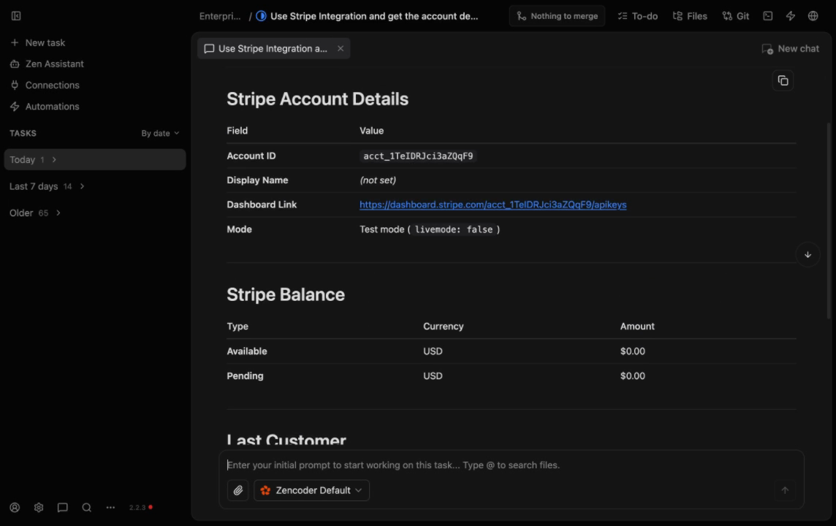Click the Connections plug icon

point(15,85)
